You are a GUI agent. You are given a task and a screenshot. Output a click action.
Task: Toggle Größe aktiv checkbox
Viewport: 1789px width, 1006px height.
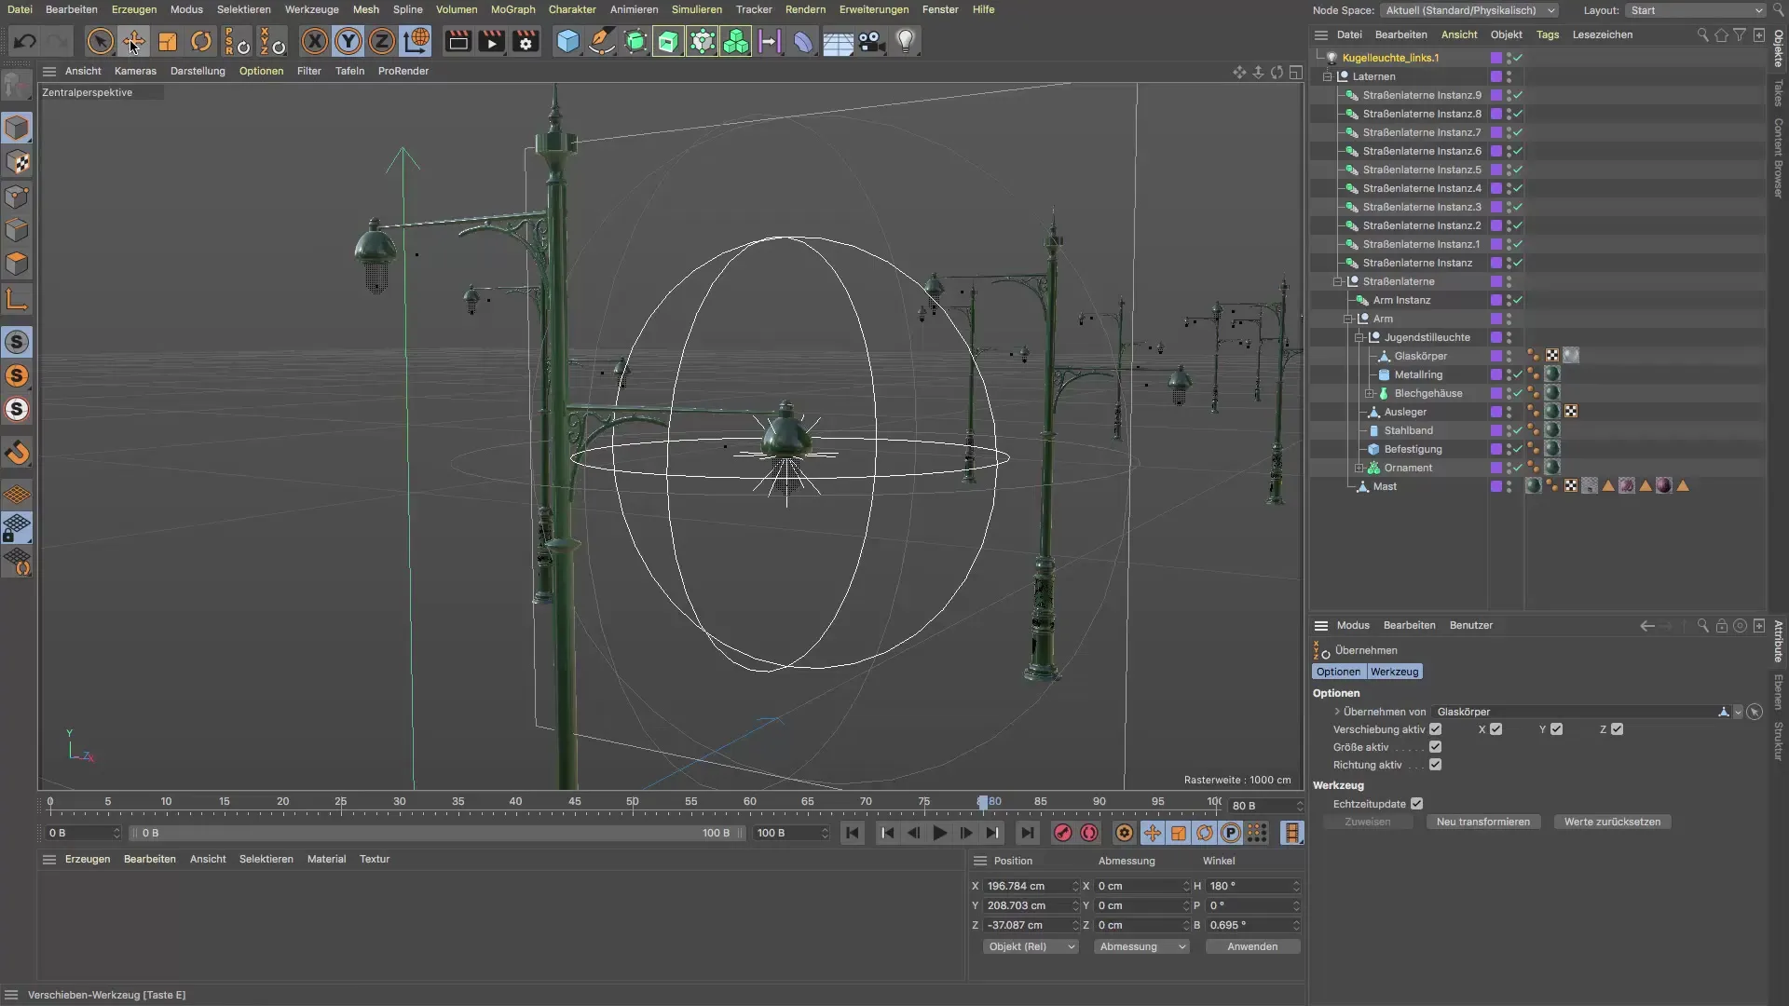(1435, 747)
